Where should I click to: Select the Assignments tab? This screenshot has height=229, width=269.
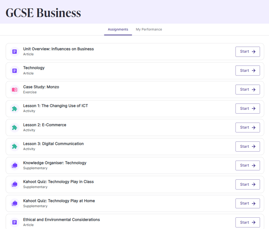click(118, 29)
